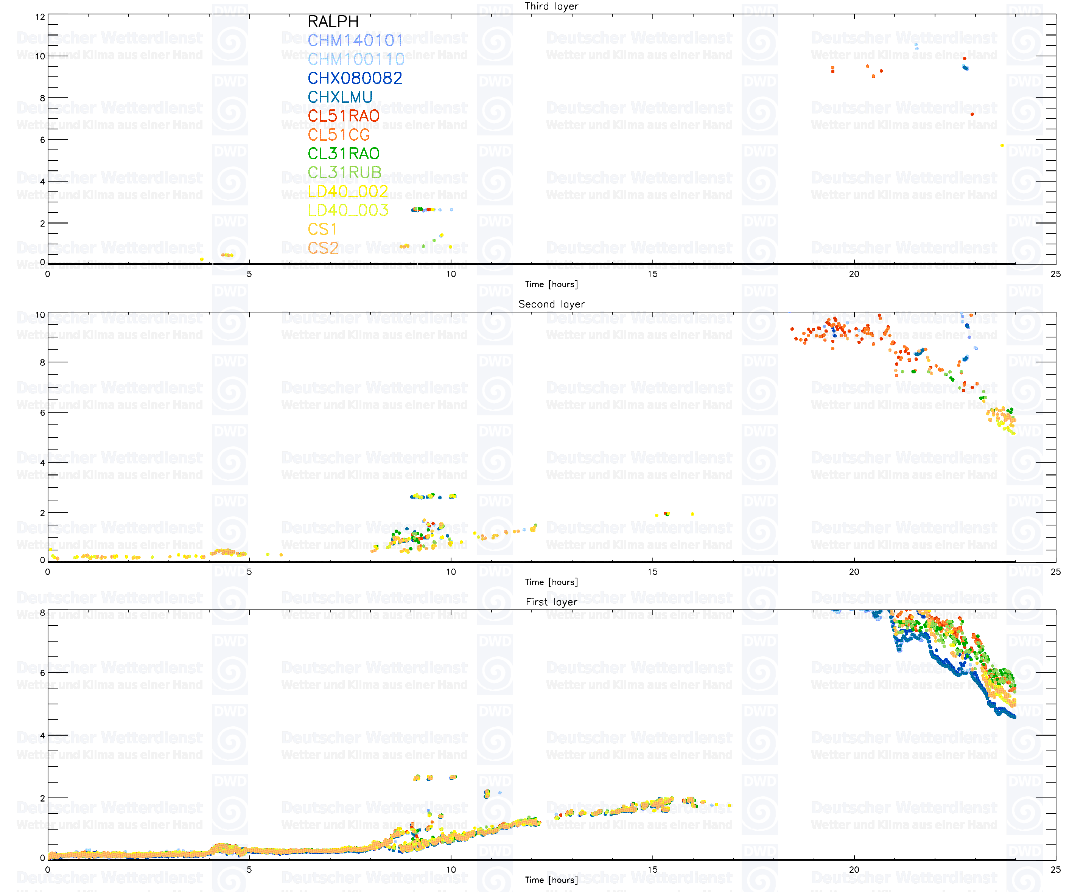Click 'Time [hours]' label under Second layer plot

[x=551, y=582]
